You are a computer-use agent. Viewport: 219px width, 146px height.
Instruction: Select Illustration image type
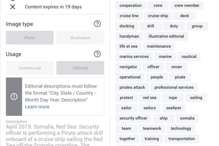pos(80,38)
